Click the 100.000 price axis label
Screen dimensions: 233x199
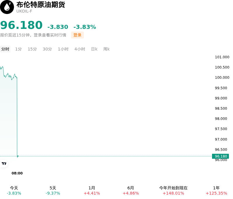(222, 77)
